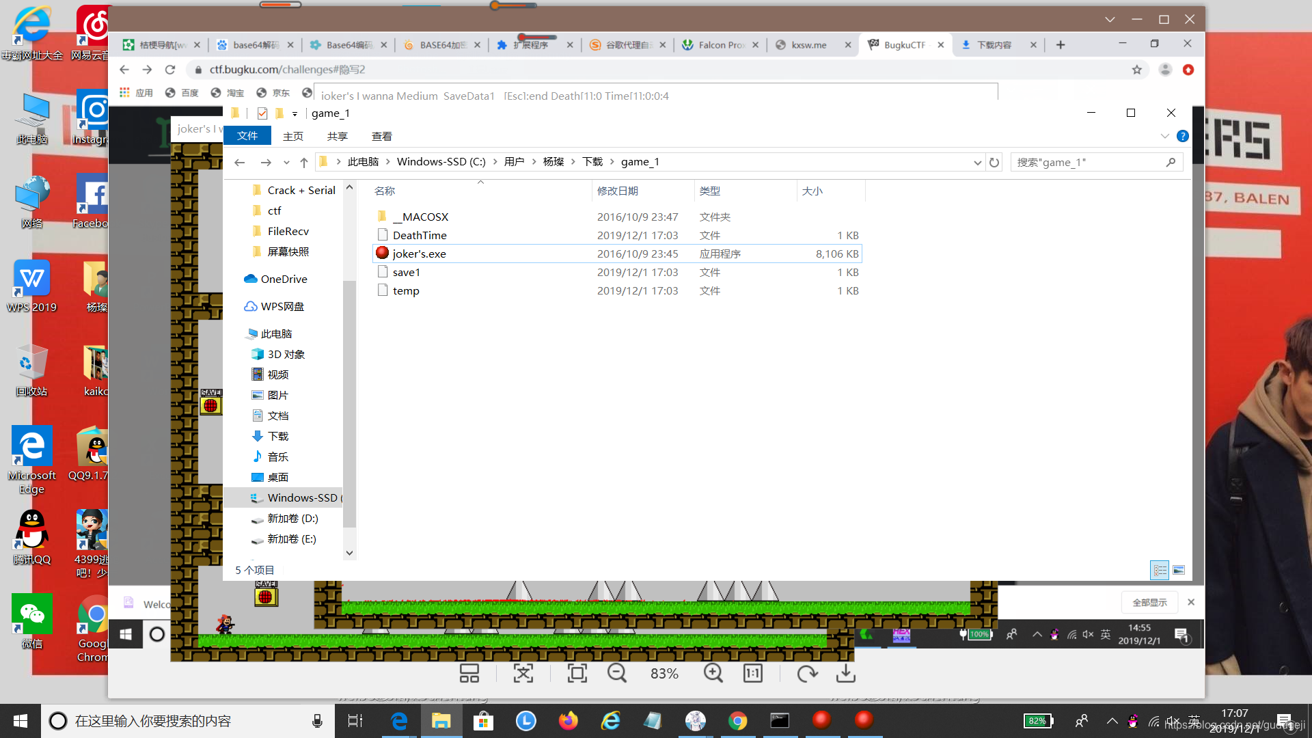Open the 文件 ribbon tab in Explorer

point(247,136)
